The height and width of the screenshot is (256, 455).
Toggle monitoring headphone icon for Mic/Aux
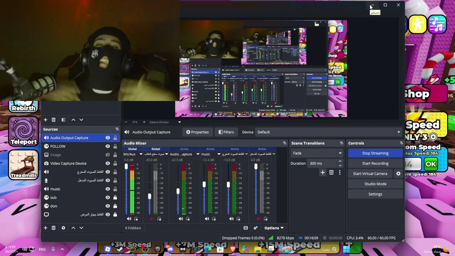coord(136,219)
